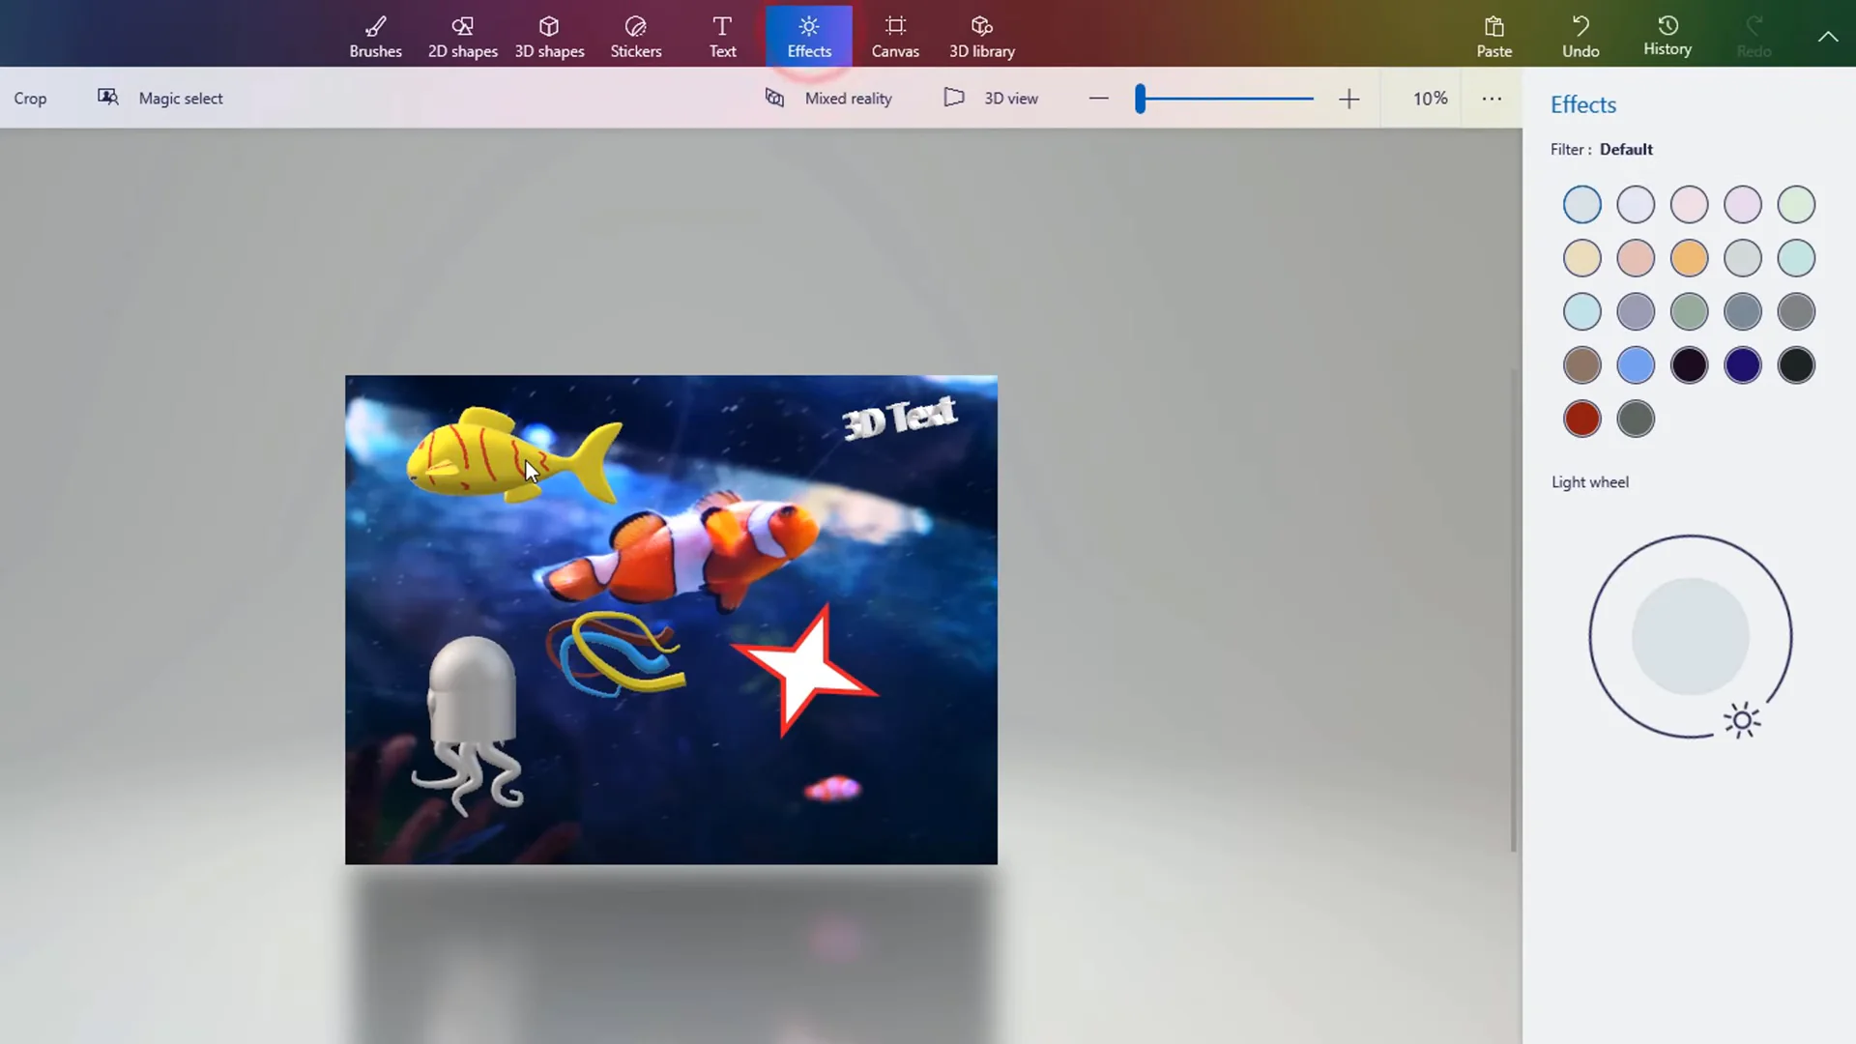Apply the bright blue filter swatch
The height and width of the screenshot is (1044, 1856).
point(1636,365)
